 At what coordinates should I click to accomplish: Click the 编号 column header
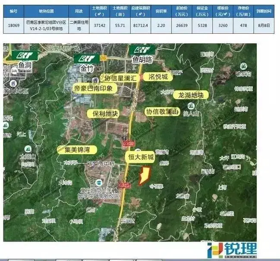point(13,11)
